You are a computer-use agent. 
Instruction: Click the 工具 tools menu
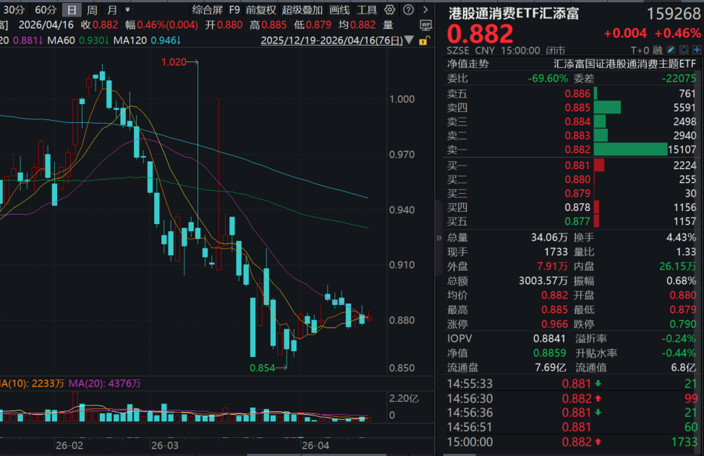(x=368, y=10)
